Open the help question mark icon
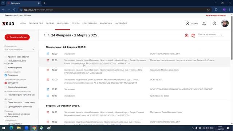Image resolution: width=233 pixels, height=131 pixels. (214, 23)
